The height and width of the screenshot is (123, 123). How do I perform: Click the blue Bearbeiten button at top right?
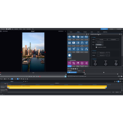(104, 29)
